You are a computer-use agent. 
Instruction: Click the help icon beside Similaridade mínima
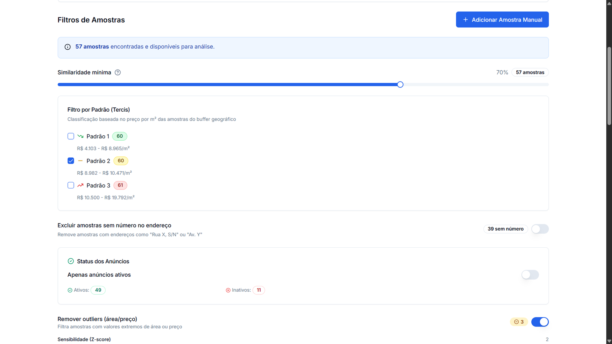[118, 73]
